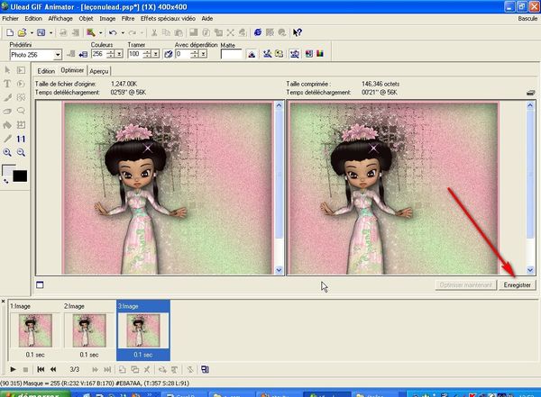
Task: Open the Edition menu
Action: pyautogui.click(x=33, y=19)
